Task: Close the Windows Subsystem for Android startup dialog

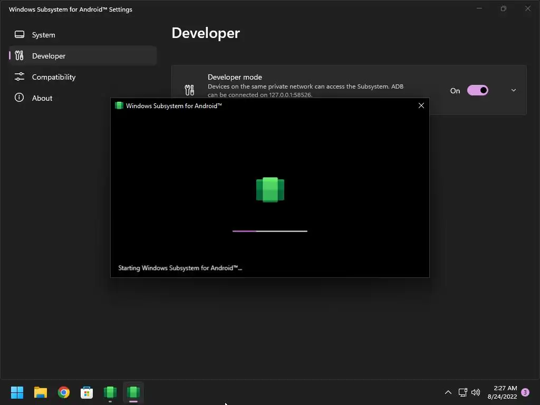Action: pos(421,105)
